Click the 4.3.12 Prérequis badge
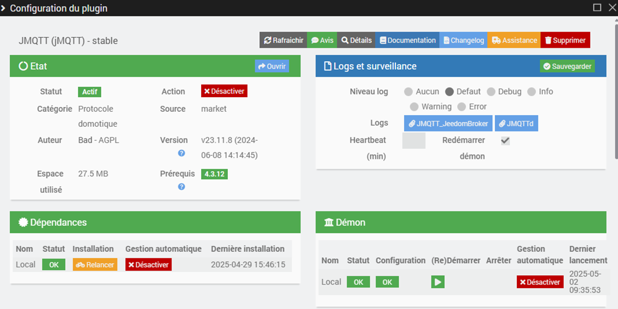This screenshot has width=618, height=309. (x=215, y=174)
